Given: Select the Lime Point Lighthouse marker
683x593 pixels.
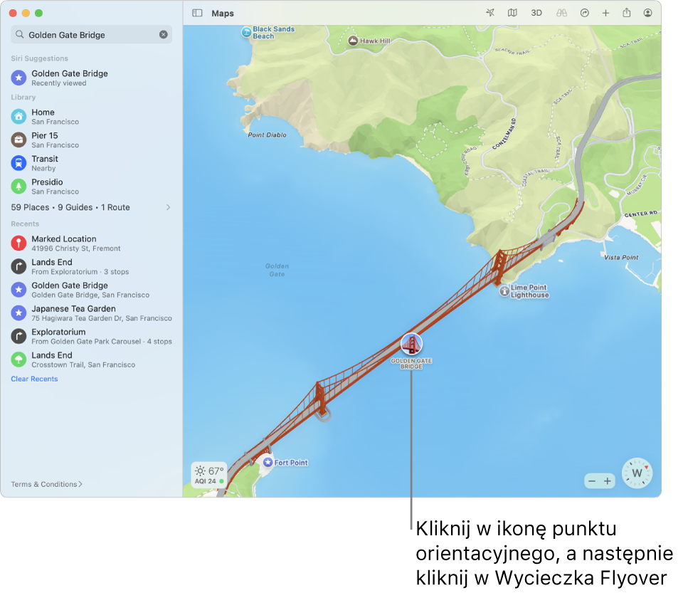Looking at the screenshot, I should click(504, 290).
